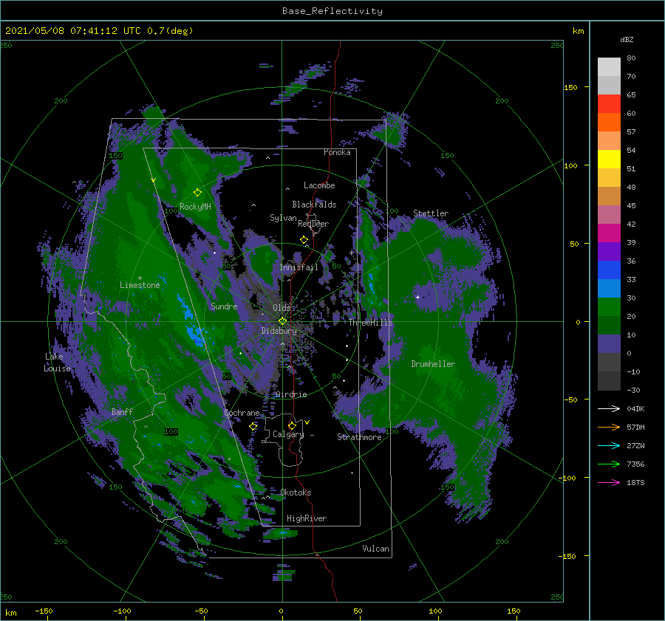Viewport: 665px width, 621px height.
Task: Click the Olds label
Action: click(x=282, y=308)
